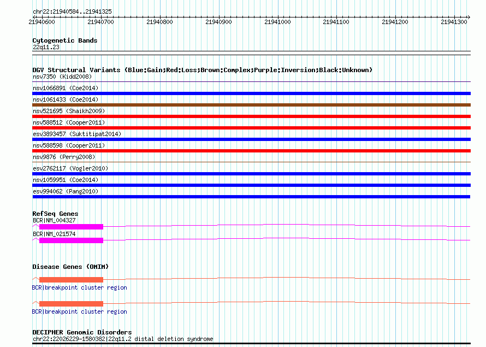Image resolution: width=486 pixels, height=347 pixels.
Task: Open the BCR|NM_004327 transcript label
Action: [x=54, y=220]
